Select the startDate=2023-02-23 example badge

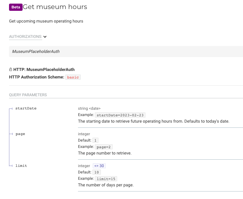[120, 115]
